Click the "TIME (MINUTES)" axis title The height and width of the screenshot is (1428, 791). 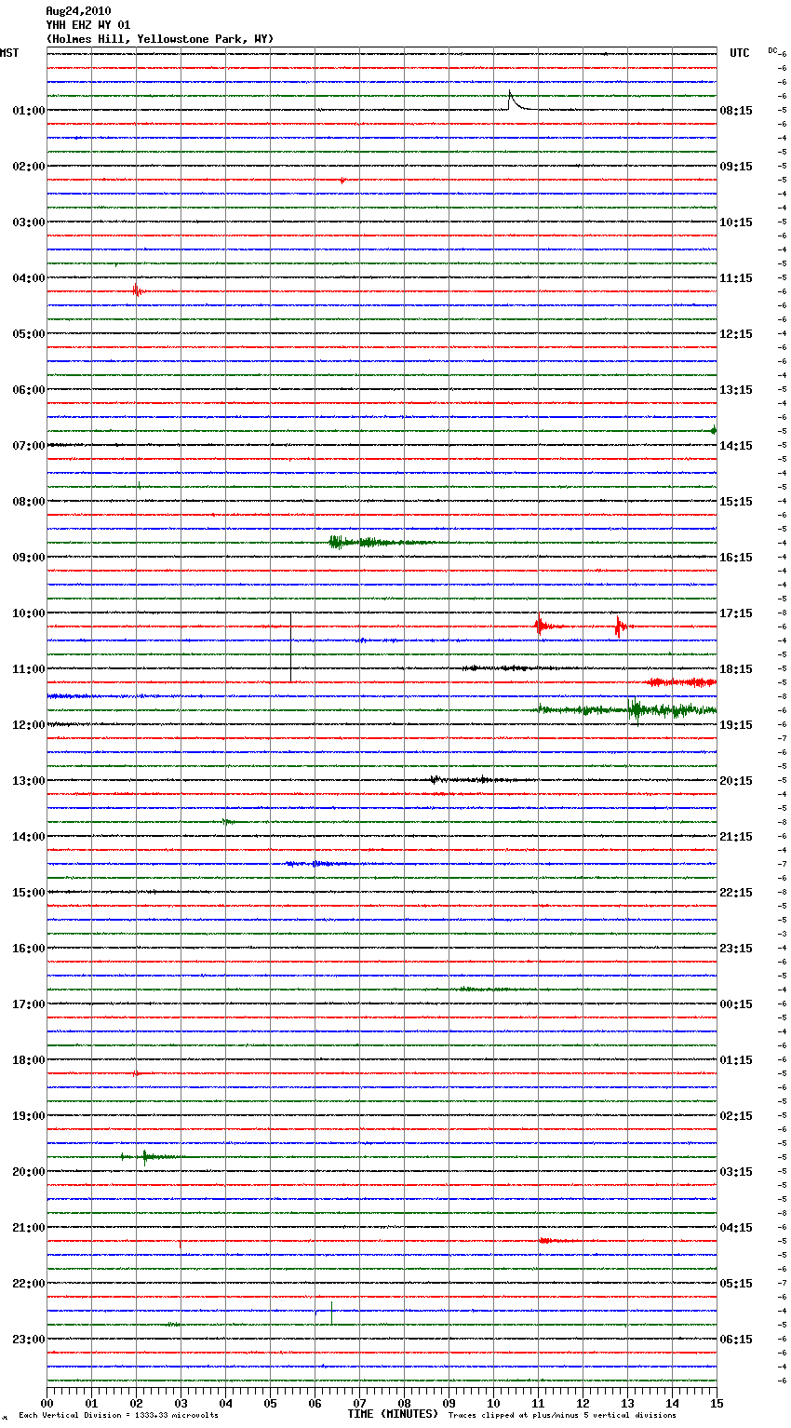click(393, 1414)
